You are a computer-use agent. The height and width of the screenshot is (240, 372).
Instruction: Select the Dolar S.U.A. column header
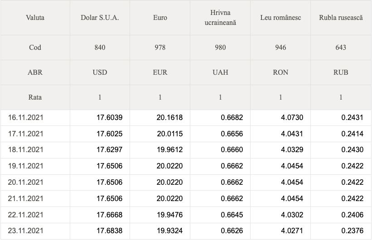click(100, 18)
